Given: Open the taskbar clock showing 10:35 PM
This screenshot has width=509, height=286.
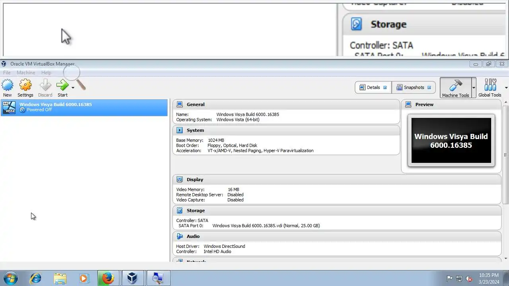Looking at the screenshot, I should tap(489, 278).
